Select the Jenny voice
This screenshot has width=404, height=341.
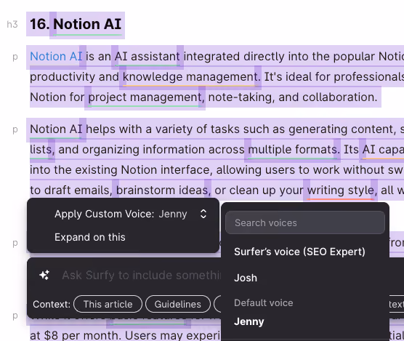pos(249,321)
